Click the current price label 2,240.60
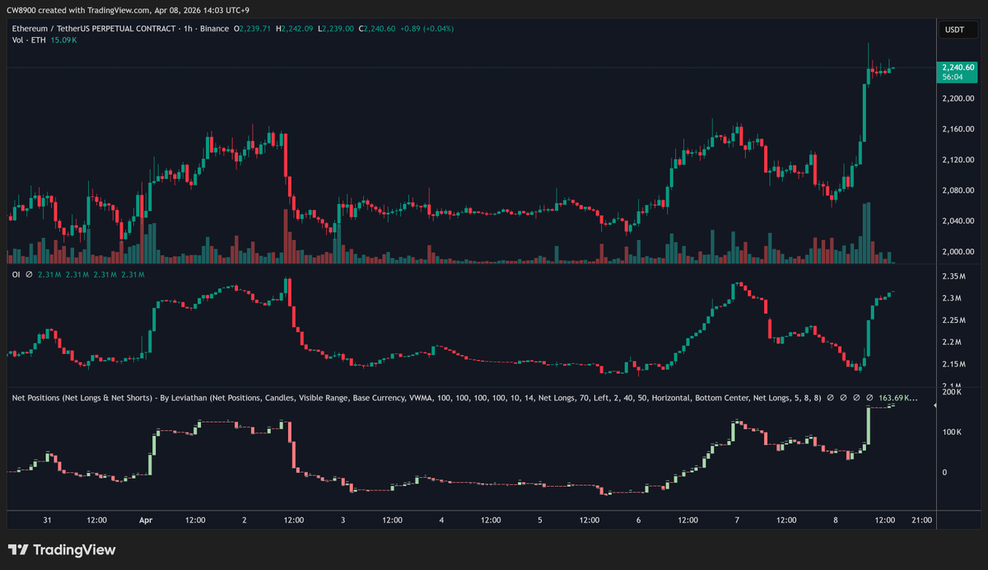 (958, 68)
